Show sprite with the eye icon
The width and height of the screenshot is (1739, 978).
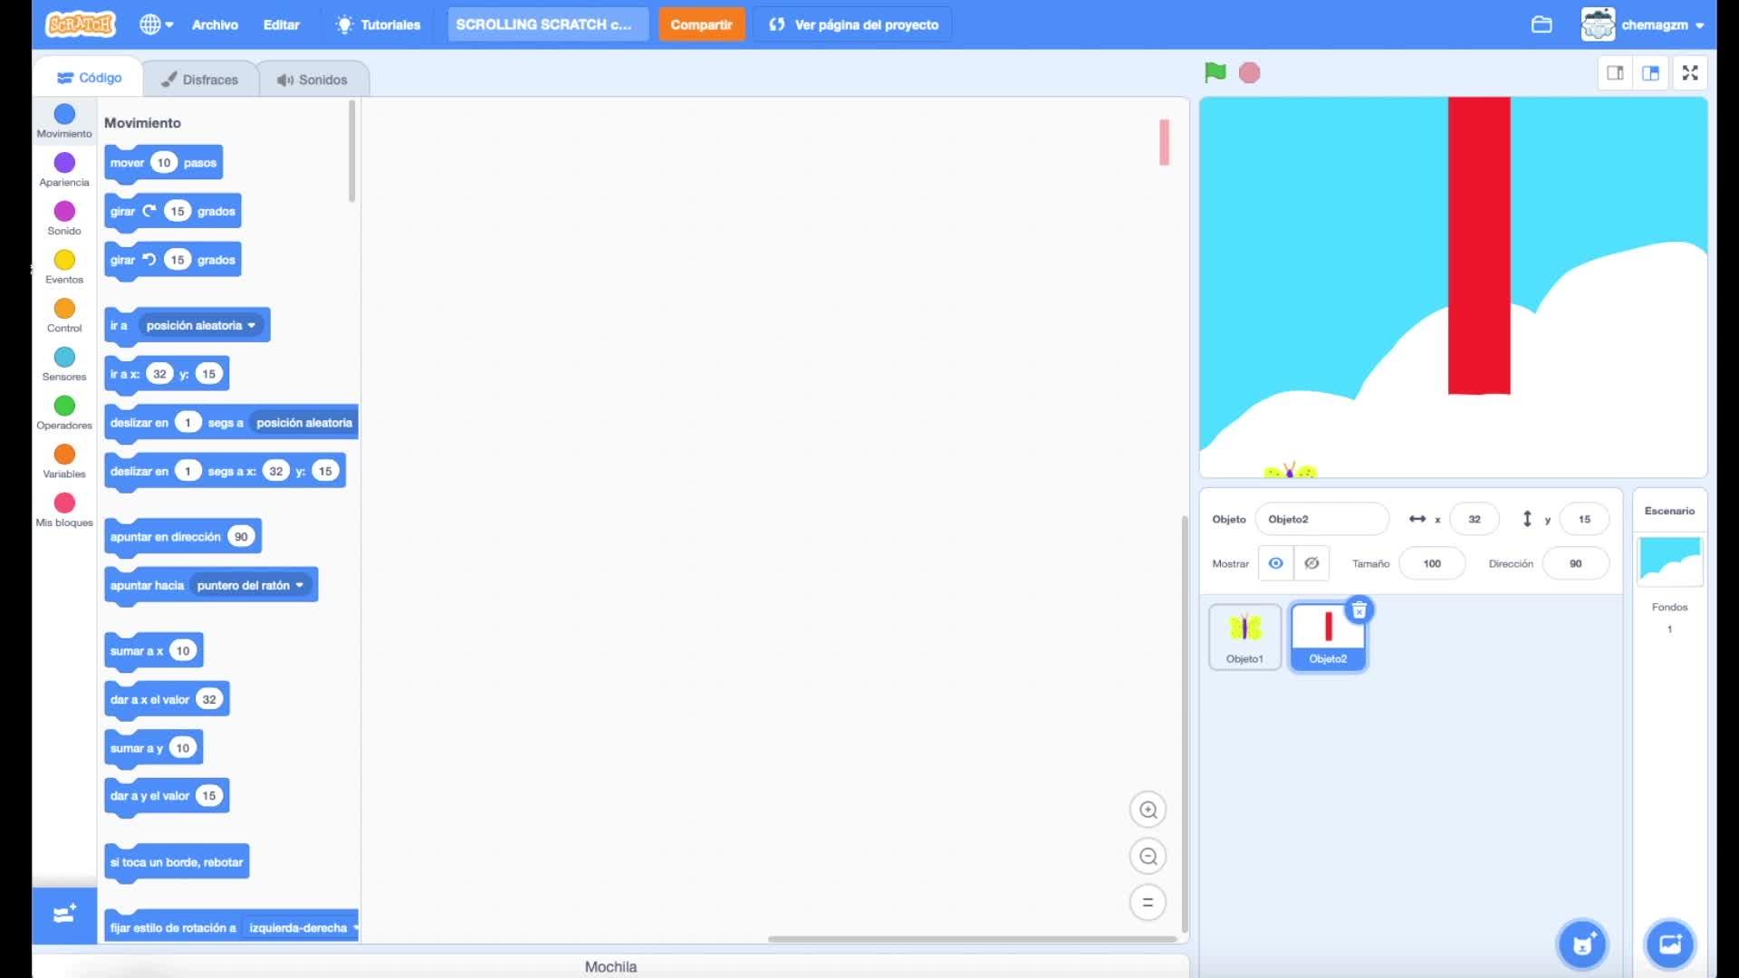(x=1275, y=563)
